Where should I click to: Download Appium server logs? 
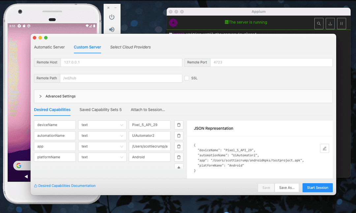(330, 24)
